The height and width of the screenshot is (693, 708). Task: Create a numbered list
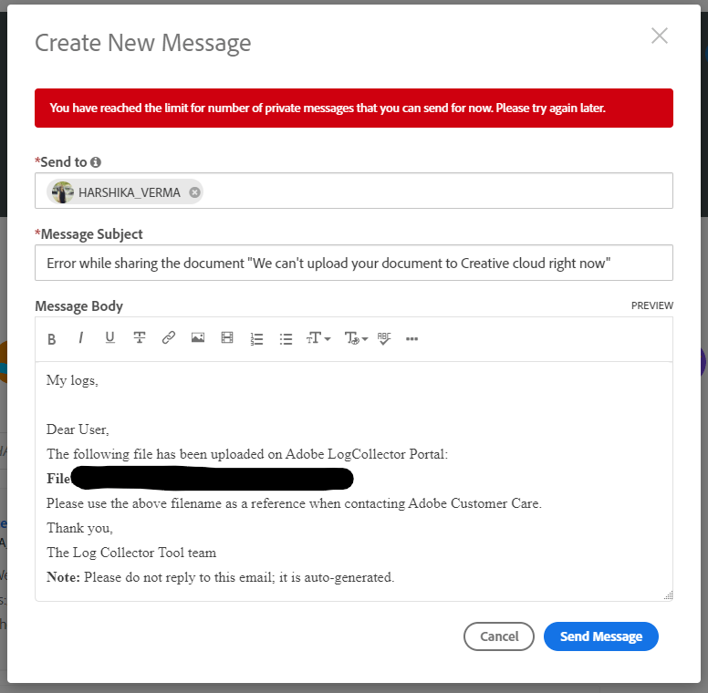pyautogui.click(x=256, y=338)
